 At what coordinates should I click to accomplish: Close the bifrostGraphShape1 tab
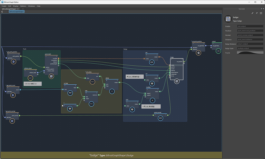[18, 9]
